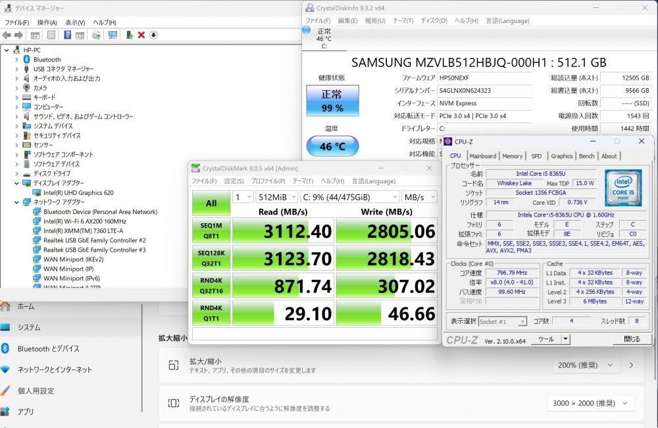
Task: Open the test count dropdown showing 1
Action: pyautogui.click(x=243, y=197)
